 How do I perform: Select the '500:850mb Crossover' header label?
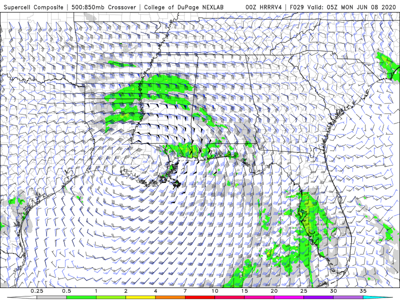pos(104,7)
